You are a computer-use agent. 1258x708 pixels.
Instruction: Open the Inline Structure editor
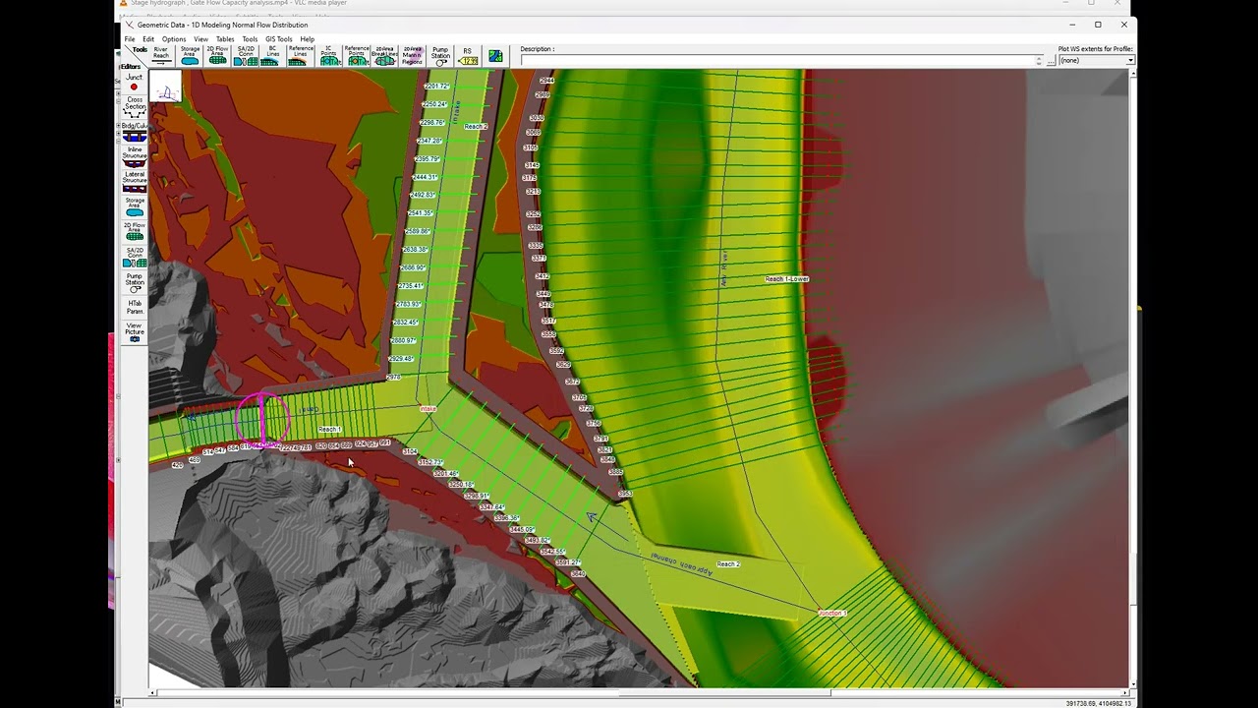pos(134,157)
